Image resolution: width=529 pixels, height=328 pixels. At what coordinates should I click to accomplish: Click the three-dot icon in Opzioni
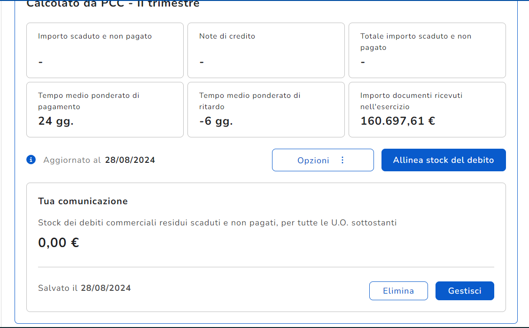point(342,160)
